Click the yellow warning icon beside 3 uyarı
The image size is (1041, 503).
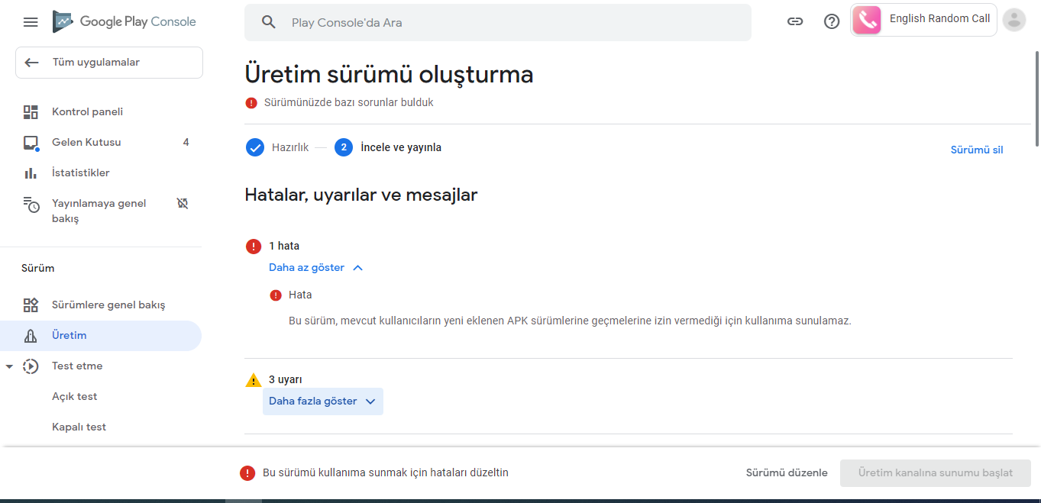254,379
